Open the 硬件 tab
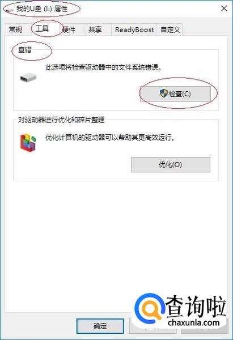This screenshot has width=233, height=340. pyautogui.click(x=69, y=29)
